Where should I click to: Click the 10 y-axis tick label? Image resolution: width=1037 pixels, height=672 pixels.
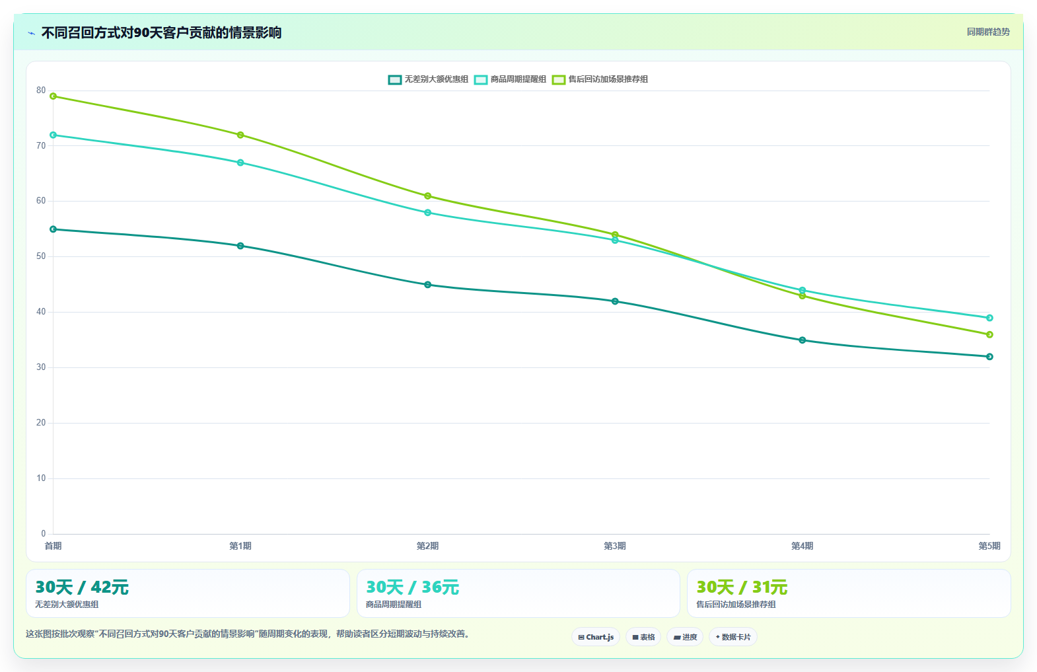[x=41, y=478]
